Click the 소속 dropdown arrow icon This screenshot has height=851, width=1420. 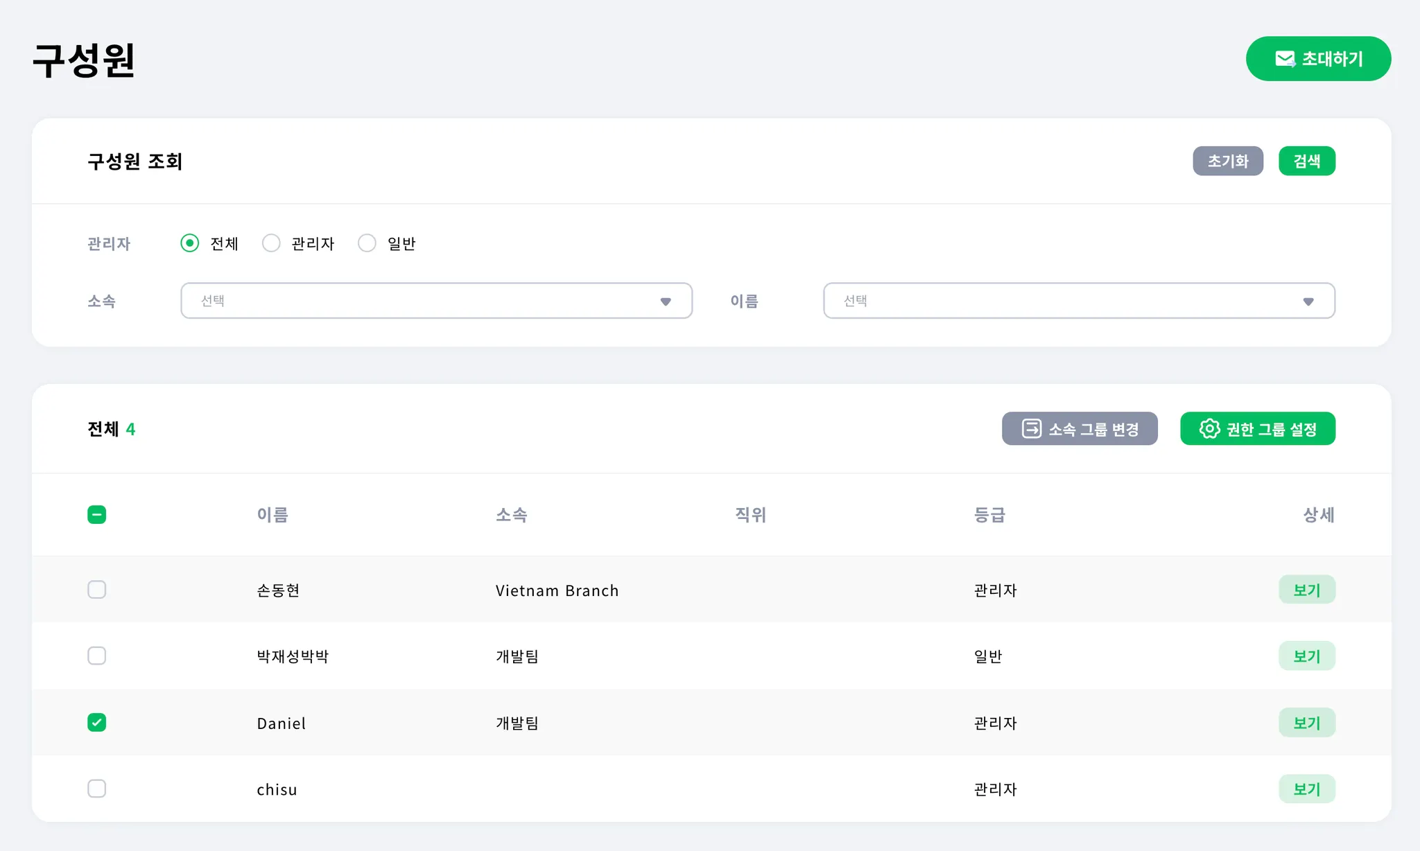tap(666, 301)
